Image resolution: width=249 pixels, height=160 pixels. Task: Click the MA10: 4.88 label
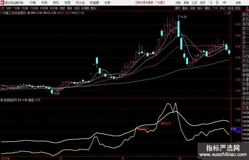click(x=50, y=13)
